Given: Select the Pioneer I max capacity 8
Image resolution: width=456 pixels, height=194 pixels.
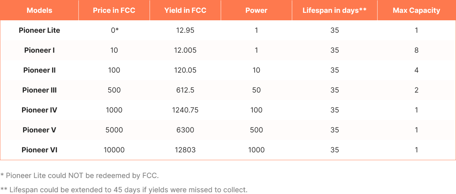Looking at the screenshot, I should tap(416, 50).
